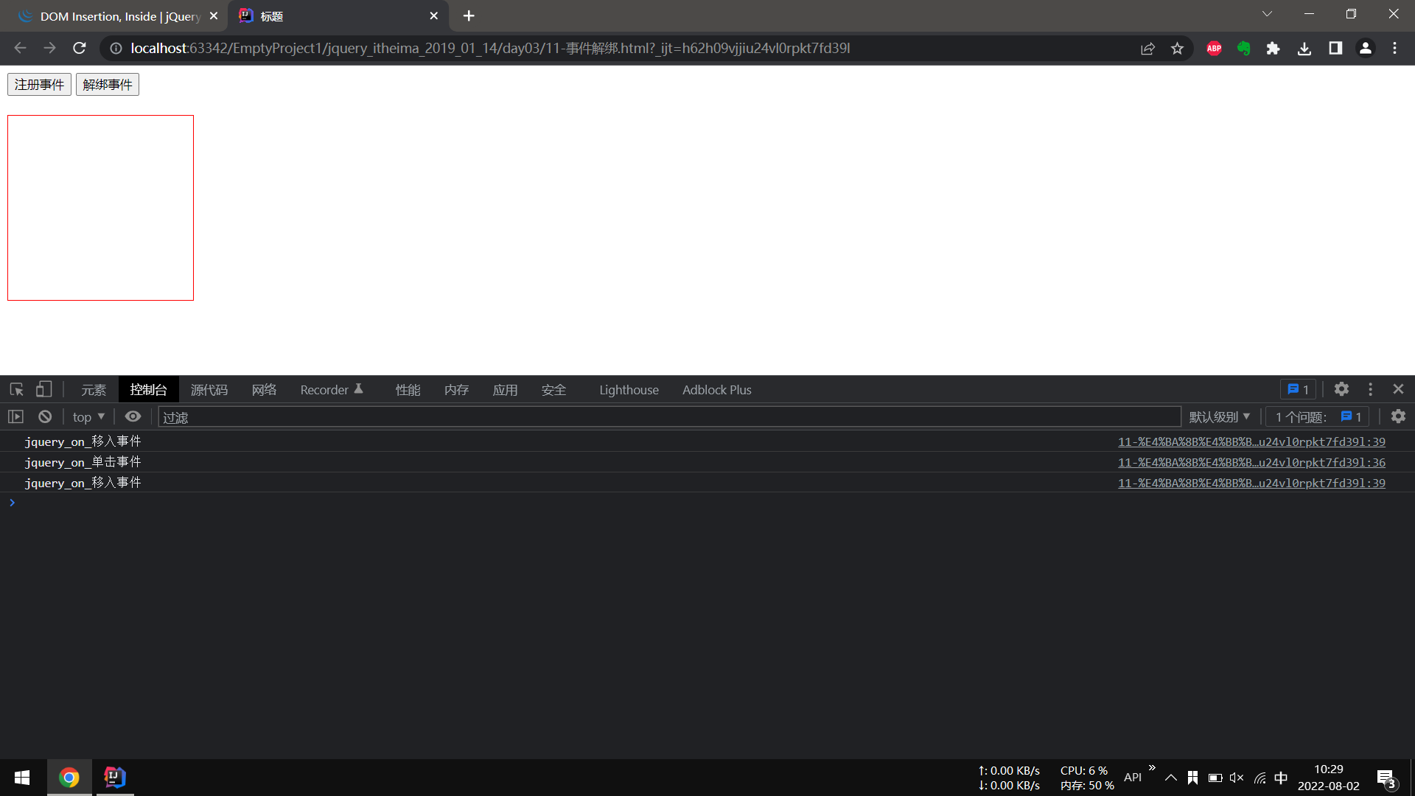This screenshot has height=796, width=1415.
Task: Click the 解绑事件 button
Action: point(108,85)
